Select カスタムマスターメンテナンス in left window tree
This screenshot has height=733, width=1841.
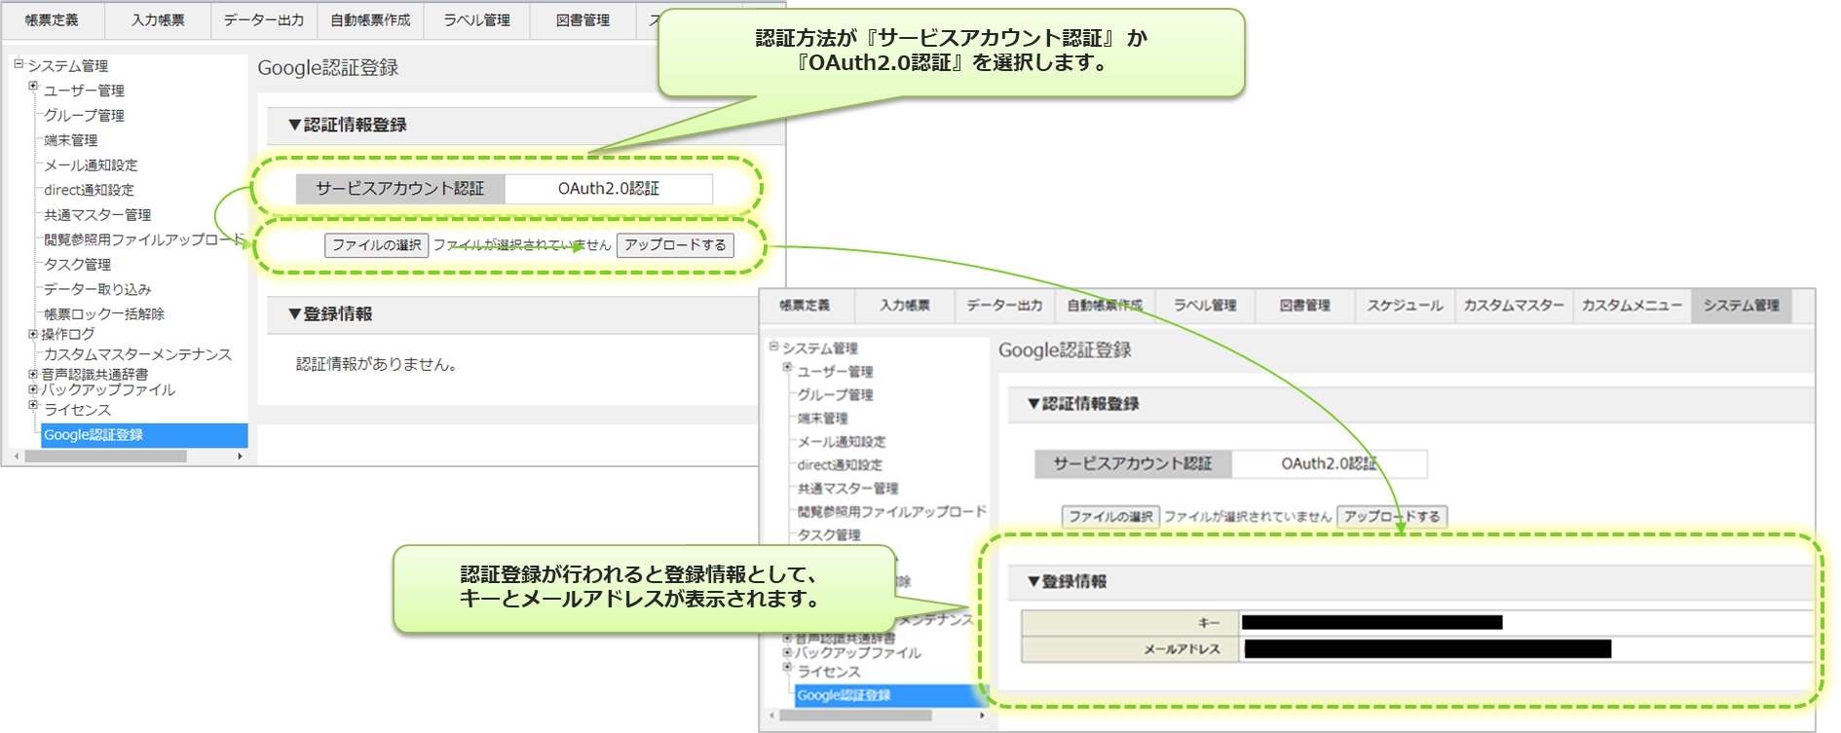coord(137,354)
